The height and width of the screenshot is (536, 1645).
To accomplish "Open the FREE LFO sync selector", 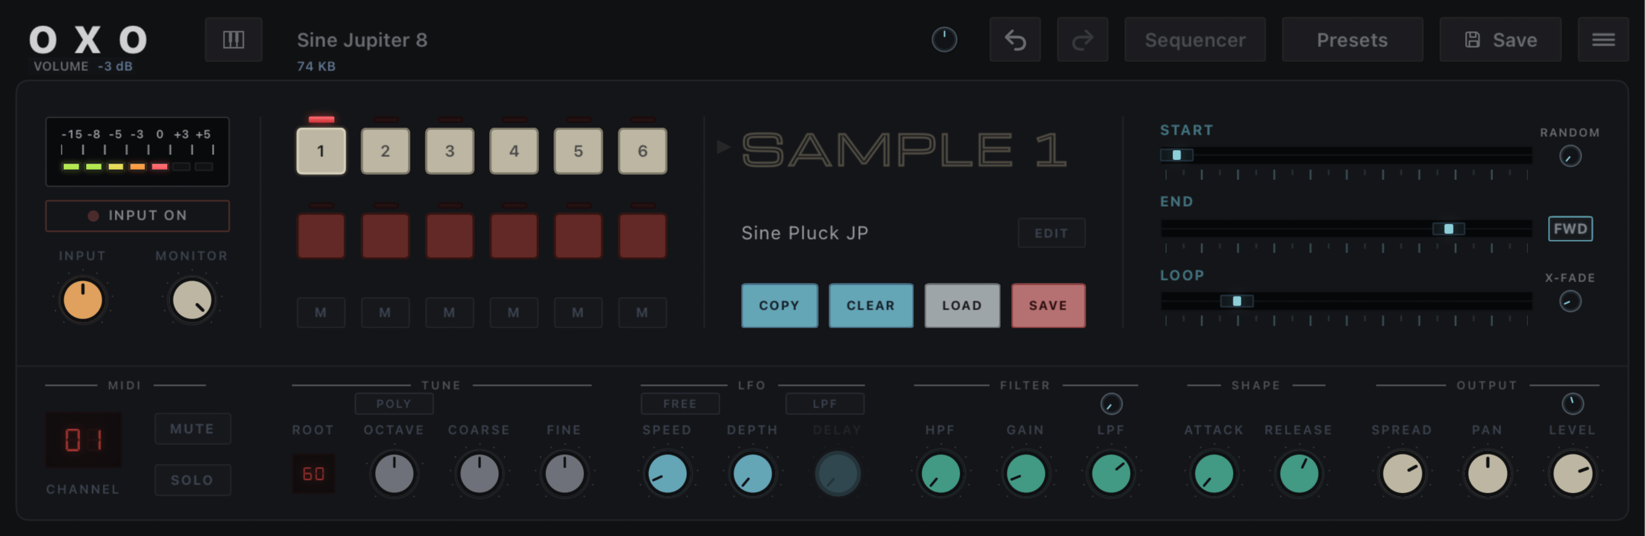I will pos(680,404).
